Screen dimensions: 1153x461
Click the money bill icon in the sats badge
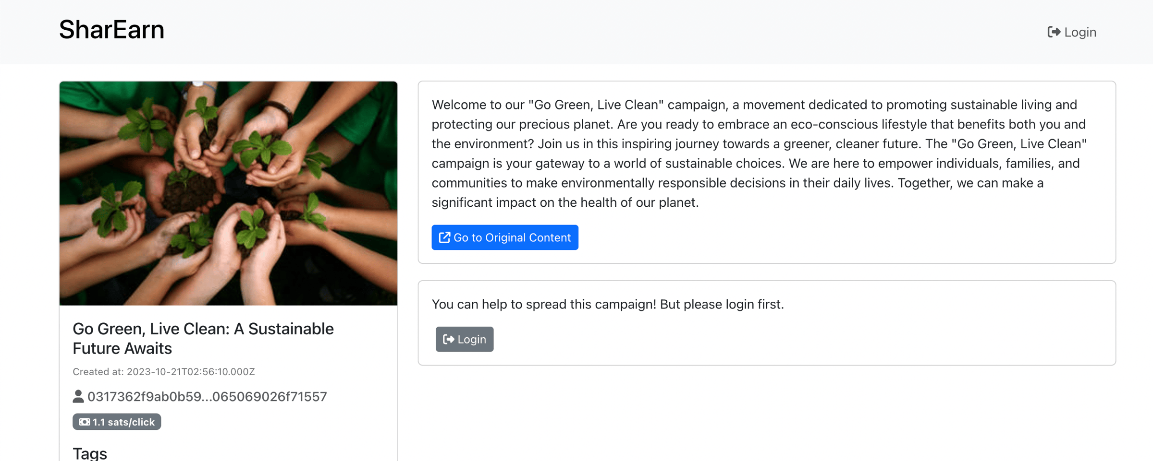(85, 422)
